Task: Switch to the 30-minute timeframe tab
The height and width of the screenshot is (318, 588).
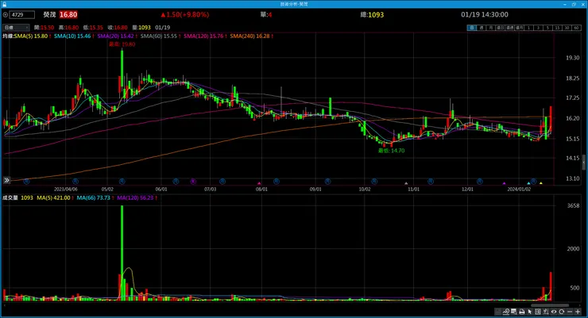Action: (x=567, y=28)
